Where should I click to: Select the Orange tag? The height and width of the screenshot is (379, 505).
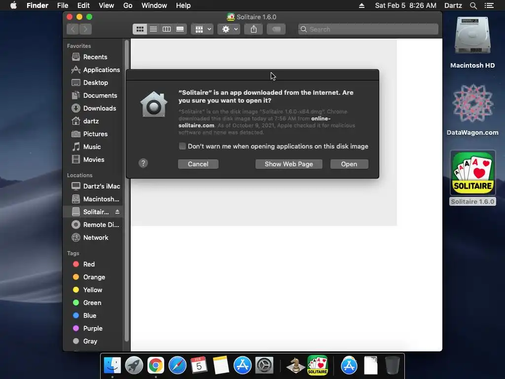(93, 277)
